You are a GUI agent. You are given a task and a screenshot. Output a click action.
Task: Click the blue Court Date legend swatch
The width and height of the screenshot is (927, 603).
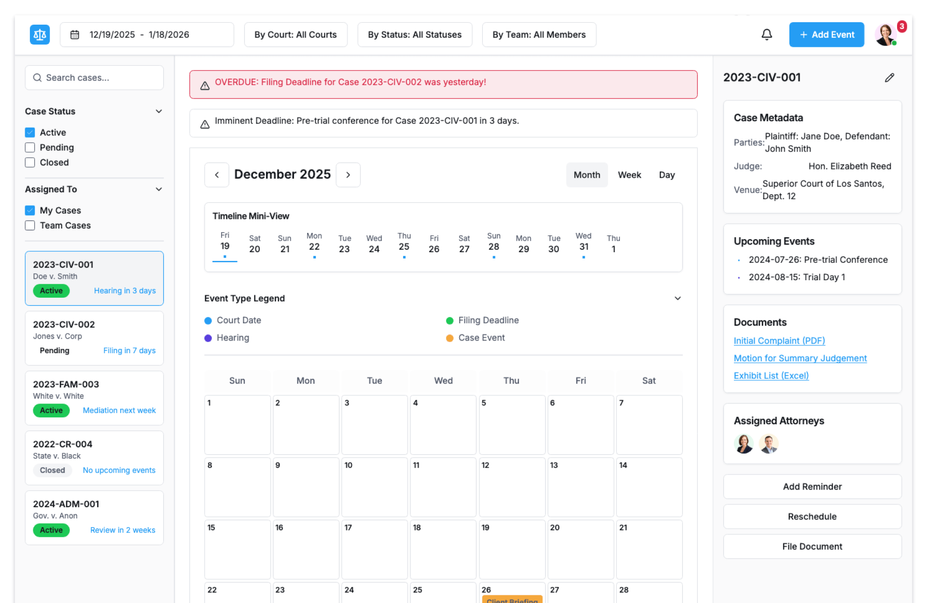tap(208, 321)
